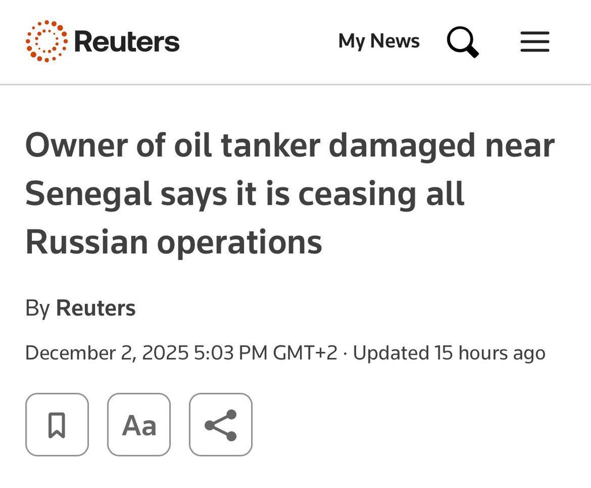The width and height of the screenshot is (591, 488).
Task: Open the Aa text size options
Action: coord(139,425)
